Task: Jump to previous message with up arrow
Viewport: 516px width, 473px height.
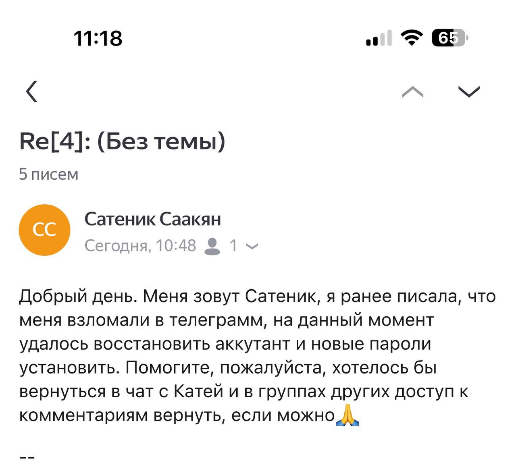Action: pyautogui.click(x=413, y=92)
